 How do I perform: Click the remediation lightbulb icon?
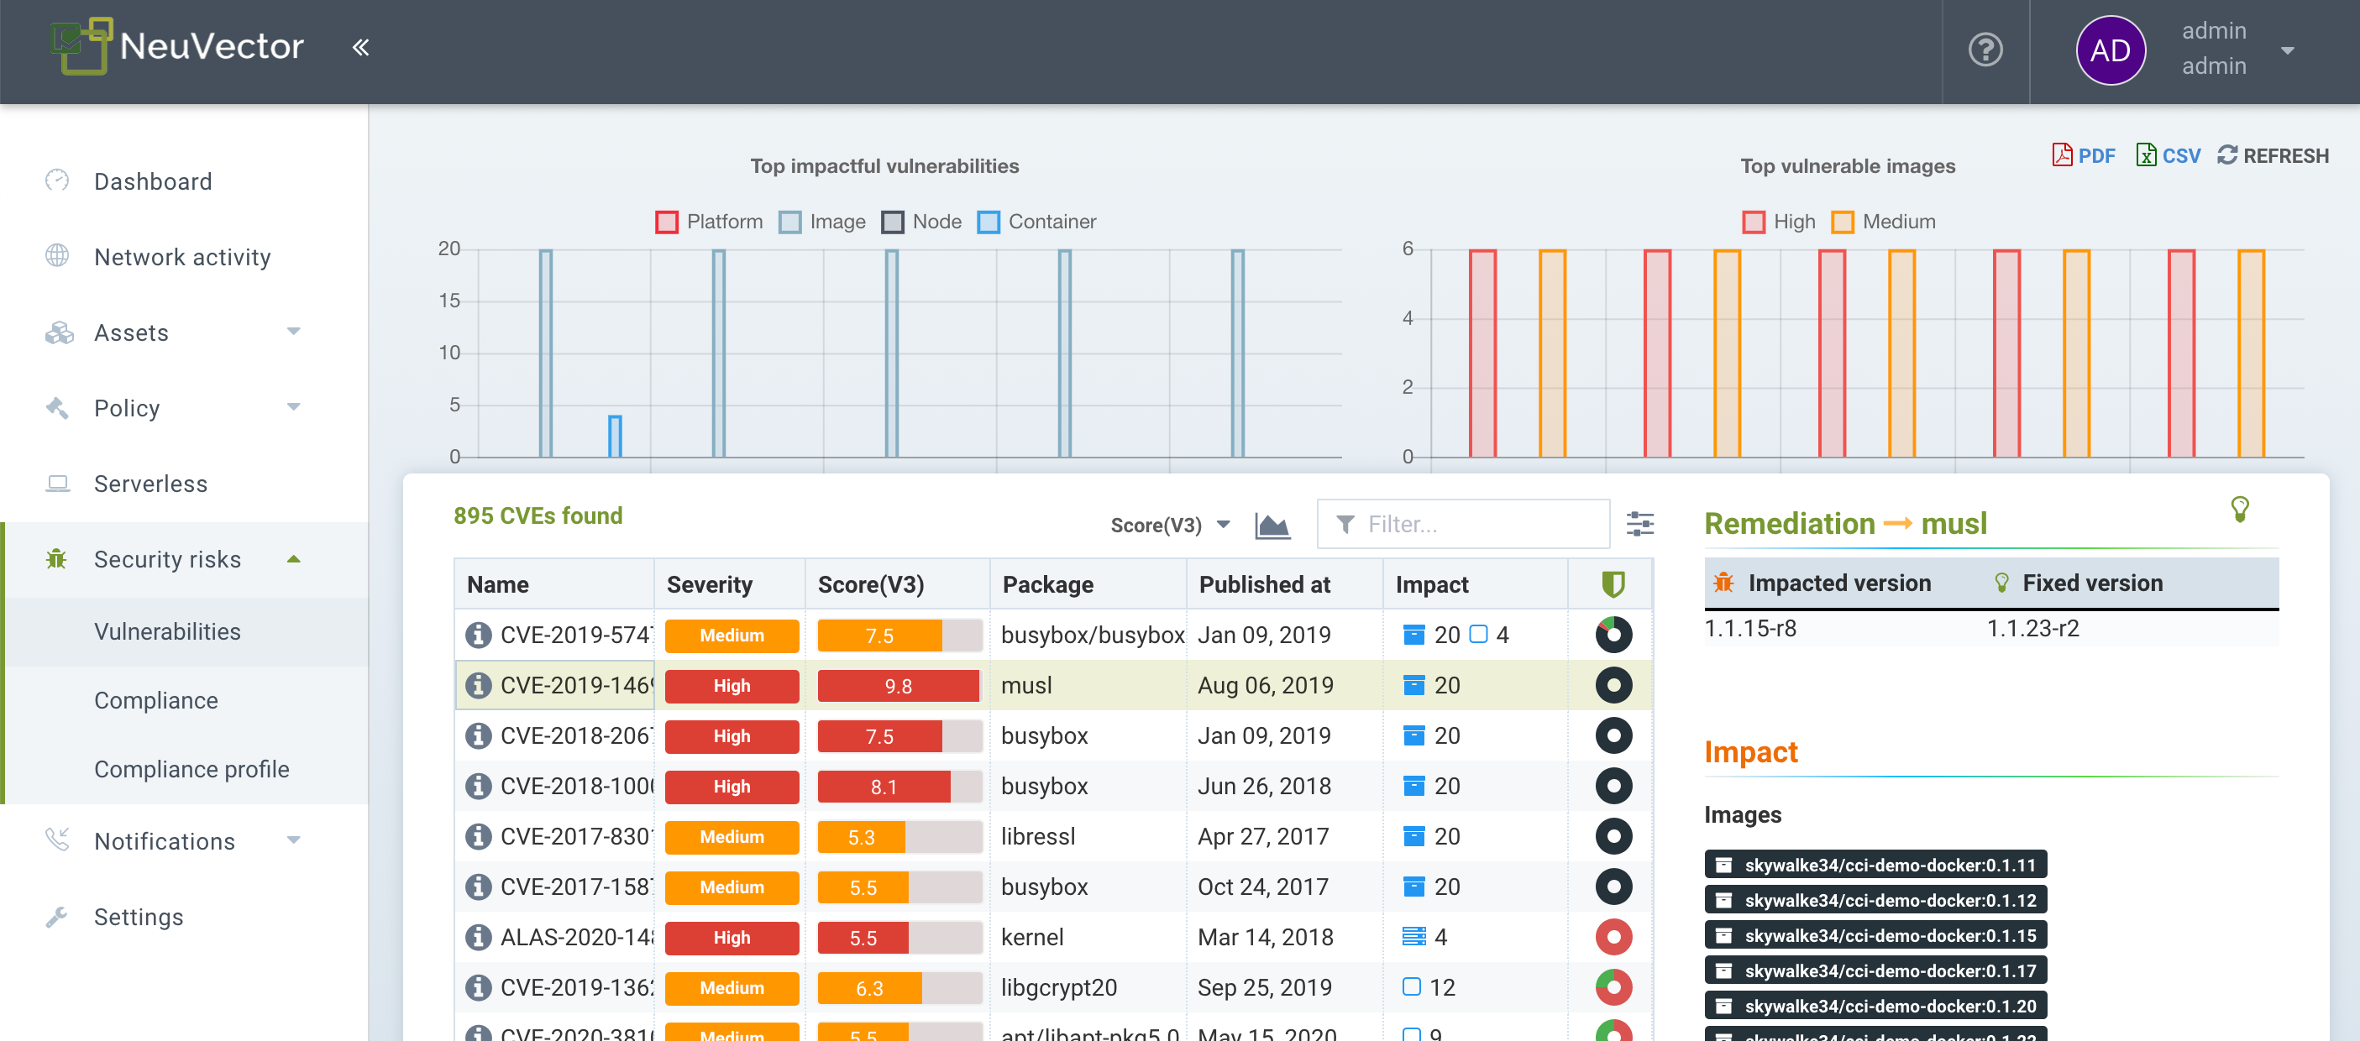coord(2238,509)
